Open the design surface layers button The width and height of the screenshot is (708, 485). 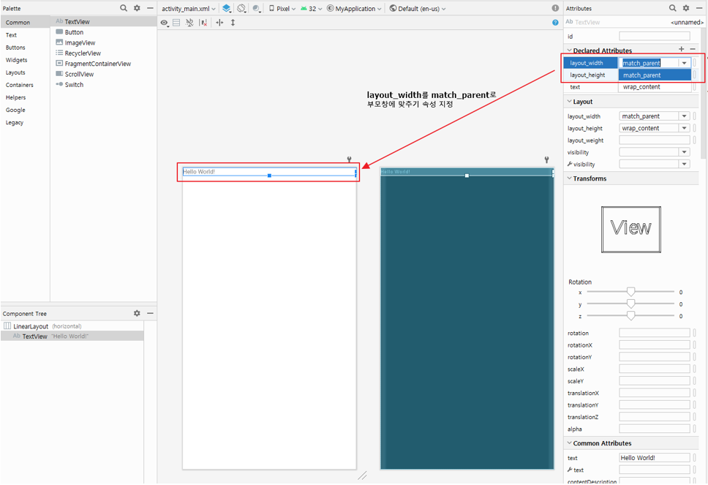click(227, 9)
